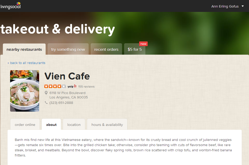Switch to the order online tab

pyautogui.click(x=25, y=125)
